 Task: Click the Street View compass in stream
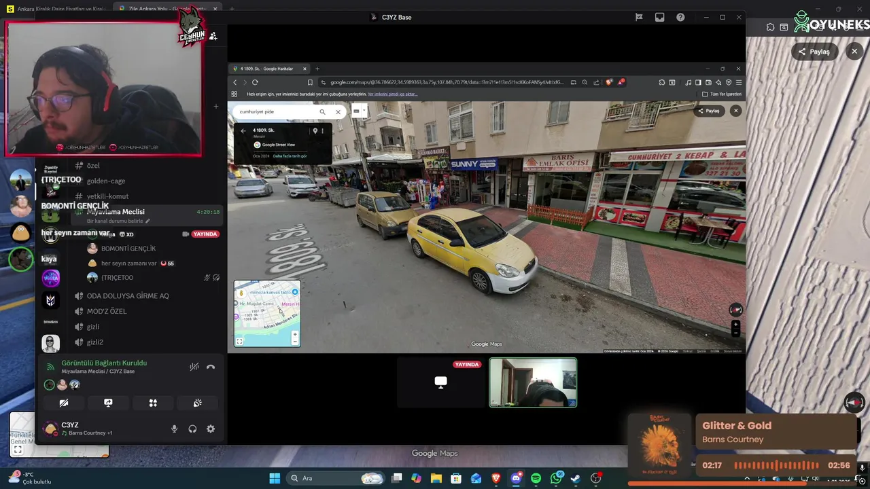[735, 310]
